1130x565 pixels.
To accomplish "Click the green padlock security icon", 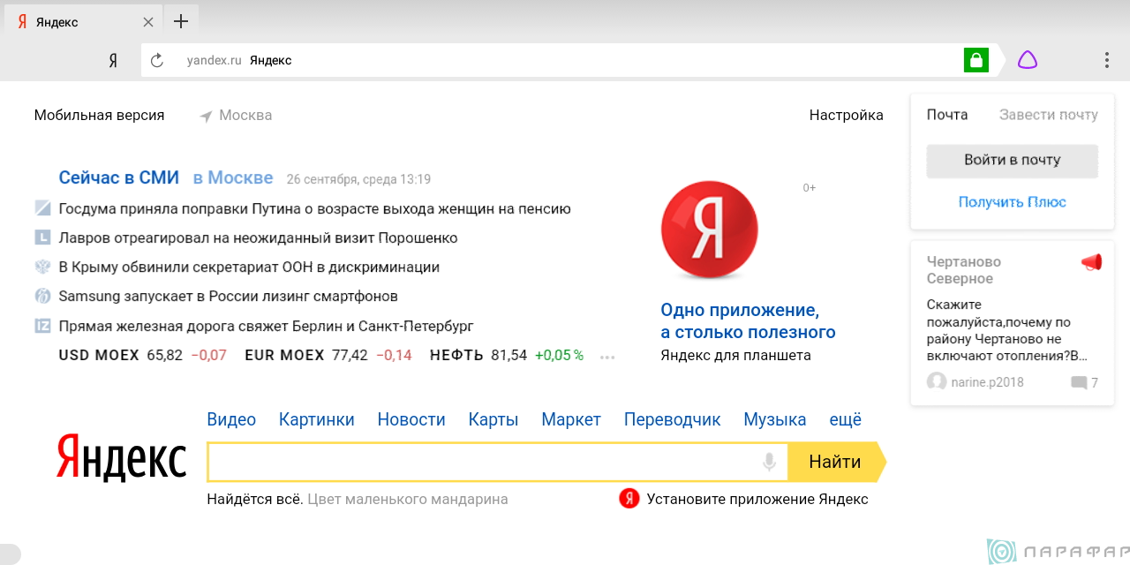I will point(976,60).
